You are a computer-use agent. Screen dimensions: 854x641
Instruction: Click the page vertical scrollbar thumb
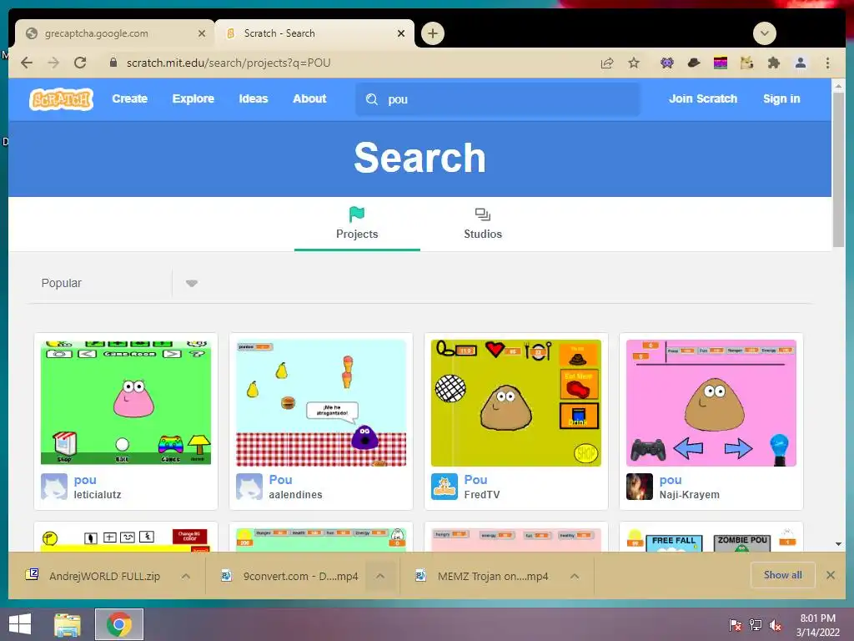coord(838,169)
